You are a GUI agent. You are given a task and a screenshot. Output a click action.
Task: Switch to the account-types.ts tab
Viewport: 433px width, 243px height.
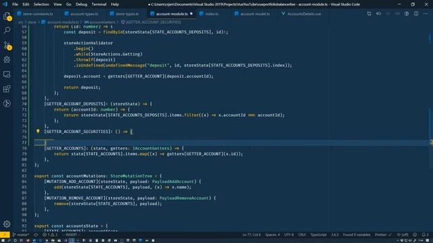[82, 13]
